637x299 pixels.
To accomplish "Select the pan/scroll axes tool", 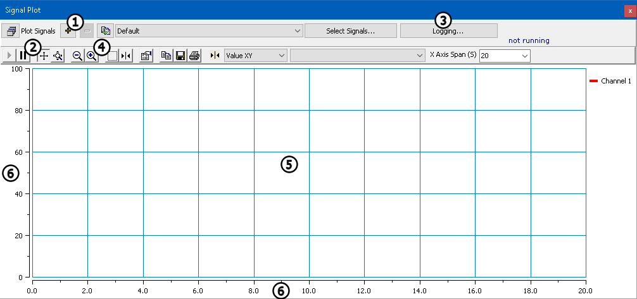I will pos(44,56).
